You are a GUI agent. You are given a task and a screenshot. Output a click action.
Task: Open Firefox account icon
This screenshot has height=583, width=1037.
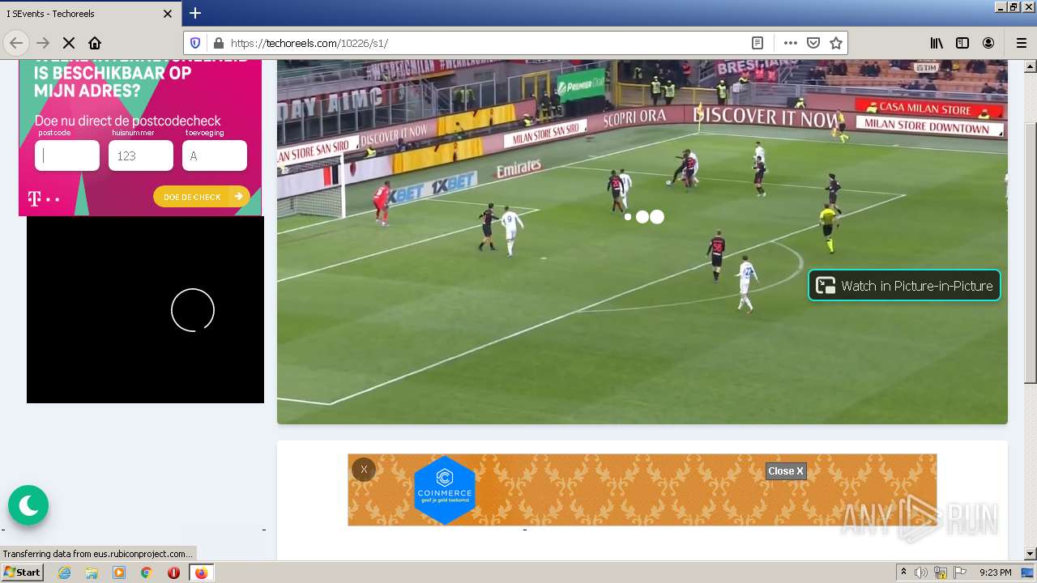point(988,43)
